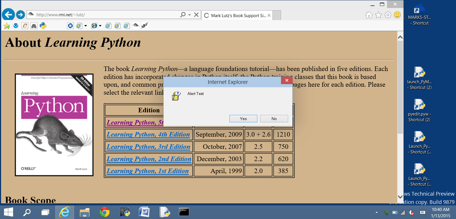Click the add-to-favorites-bar star icon

click(7, 26)
